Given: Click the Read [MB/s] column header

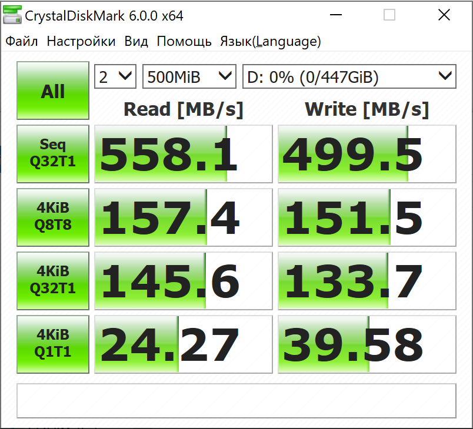Looking at the screenshot, I should tap(184, 109).
